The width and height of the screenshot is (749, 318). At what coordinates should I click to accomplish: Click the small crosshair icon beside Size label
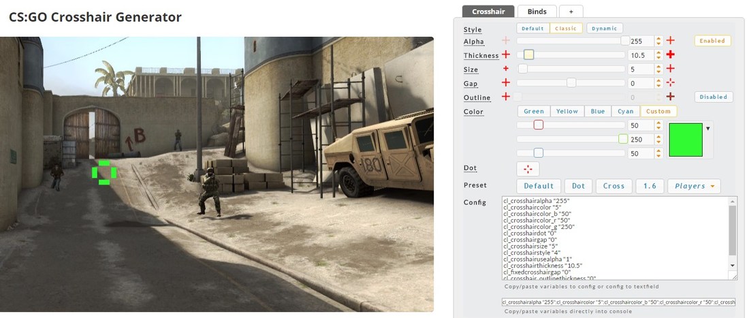(506, 69)
